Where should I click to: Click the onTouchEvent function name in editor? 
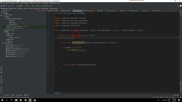pos(78,42)
